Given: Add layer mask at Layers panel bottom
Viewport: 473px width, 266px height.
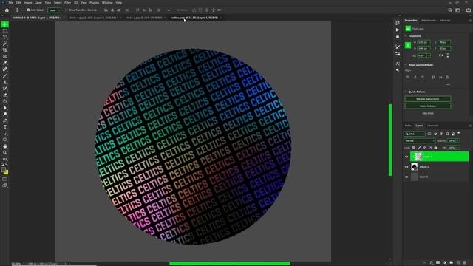Looking at the screenshot, I should pyautogui.click(x=438, y=263).
